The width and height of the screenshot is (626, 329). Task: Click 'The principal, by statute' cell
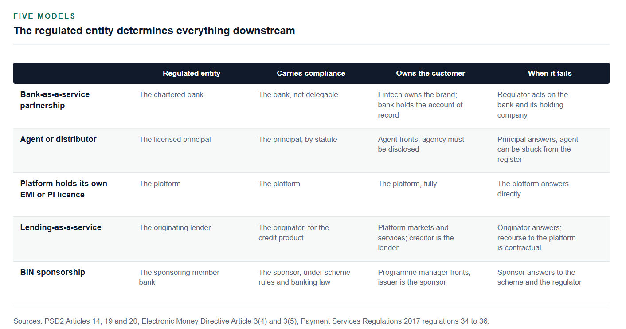(x=297, y=139)
